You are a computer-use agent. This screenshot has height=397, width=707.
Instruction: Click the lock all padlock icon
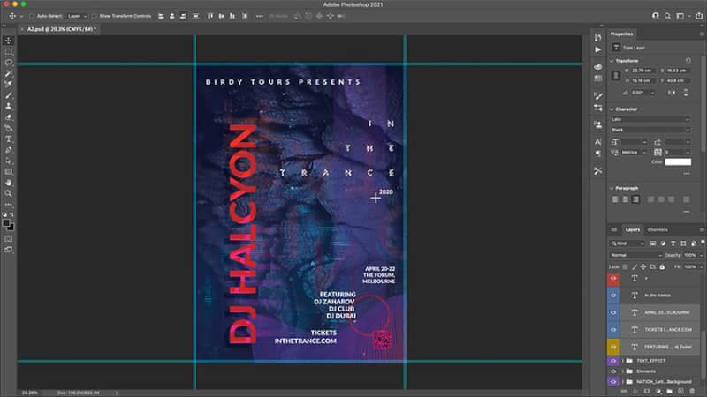[662, 267]
